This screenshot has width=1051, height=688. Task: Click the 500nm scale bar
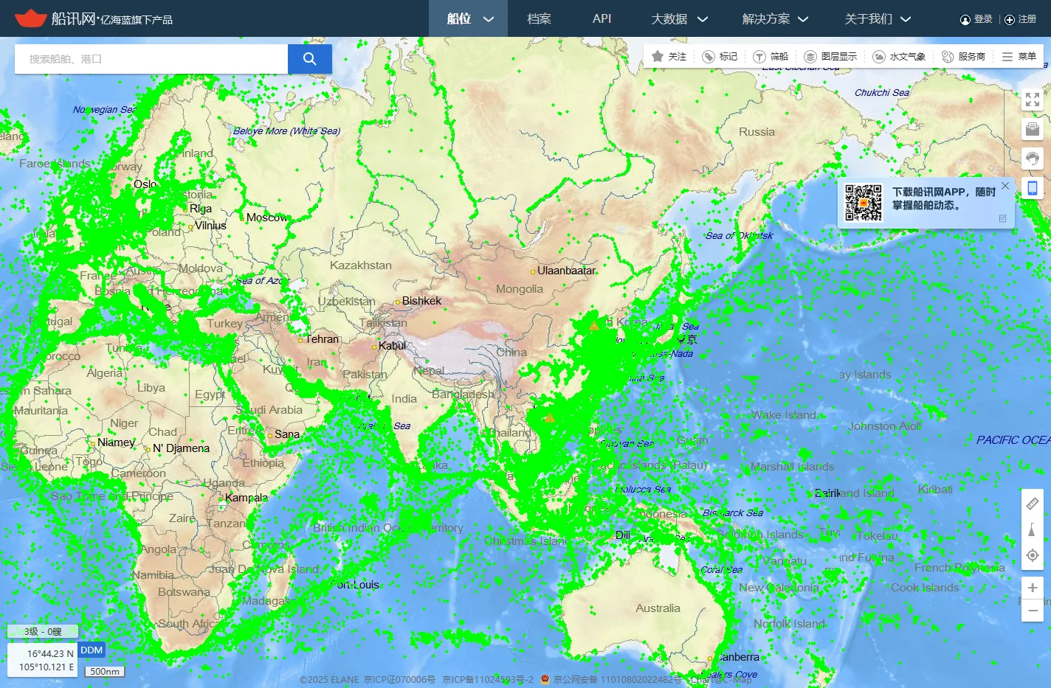point(105,671)
